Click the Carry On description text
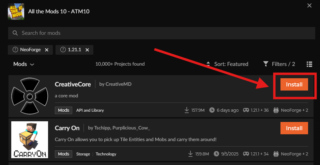 click(x=136, y=140)
